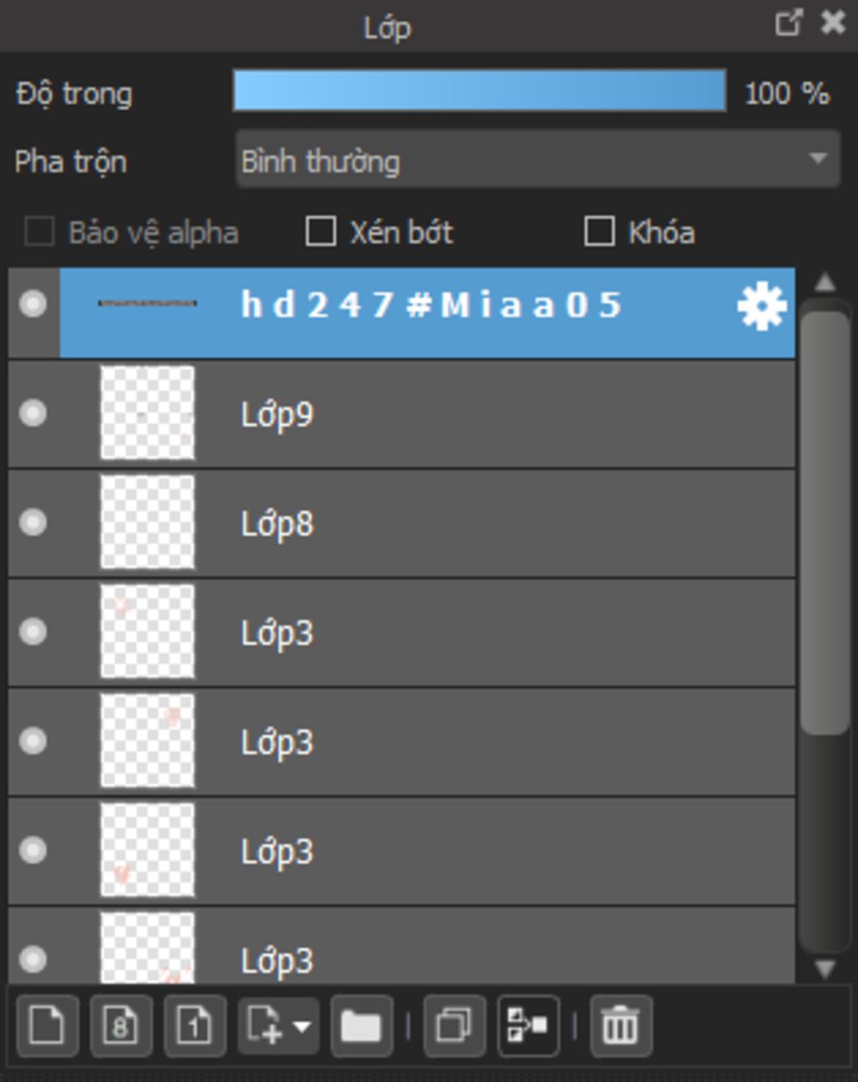Toggle visibility of the Lớp8 layer
This screenshot has width=858, height=1082.
point(34,522)
